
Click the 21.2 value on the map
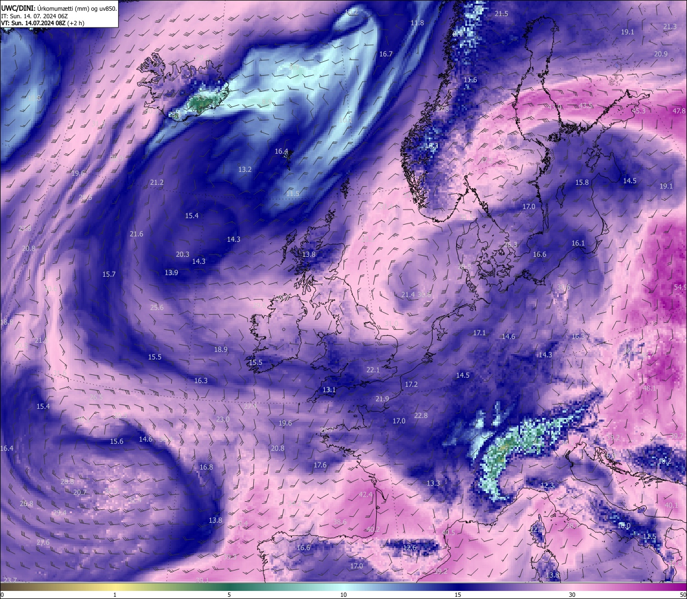[157, 182]
